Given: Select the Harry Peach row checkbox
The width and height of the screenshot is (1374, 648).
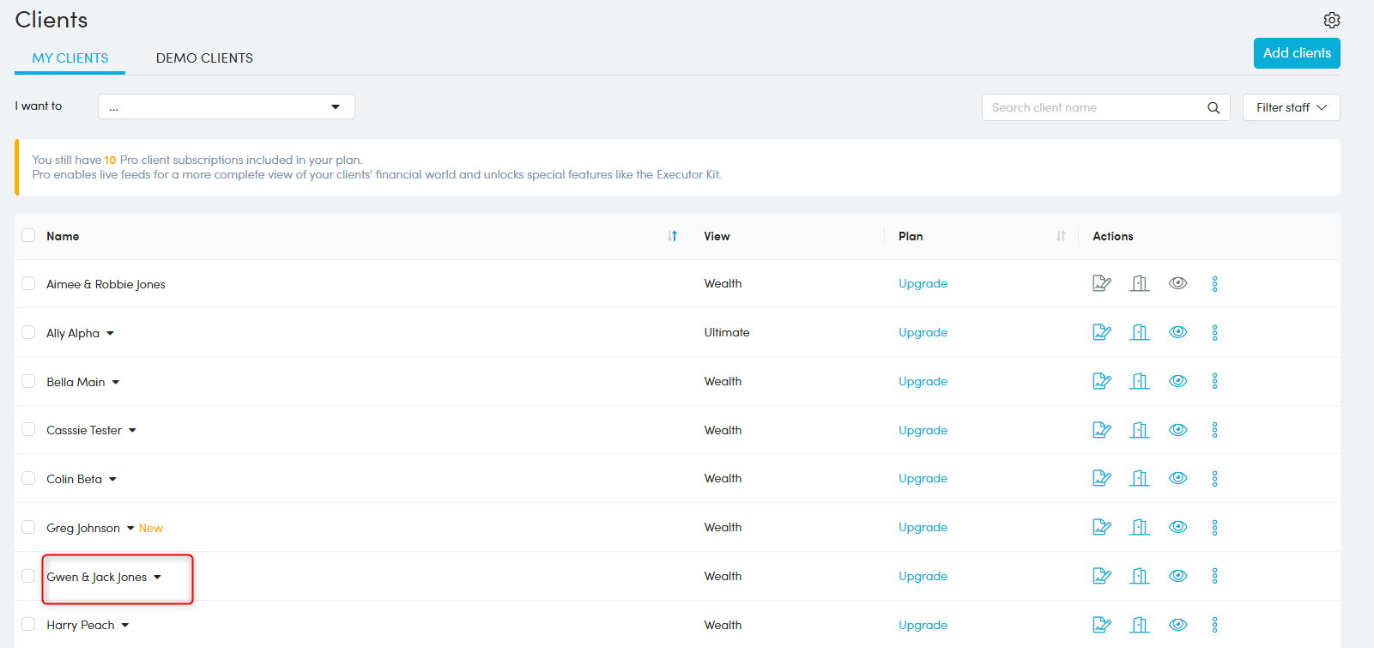Looking at the screenshot, I should click(28, 624).
